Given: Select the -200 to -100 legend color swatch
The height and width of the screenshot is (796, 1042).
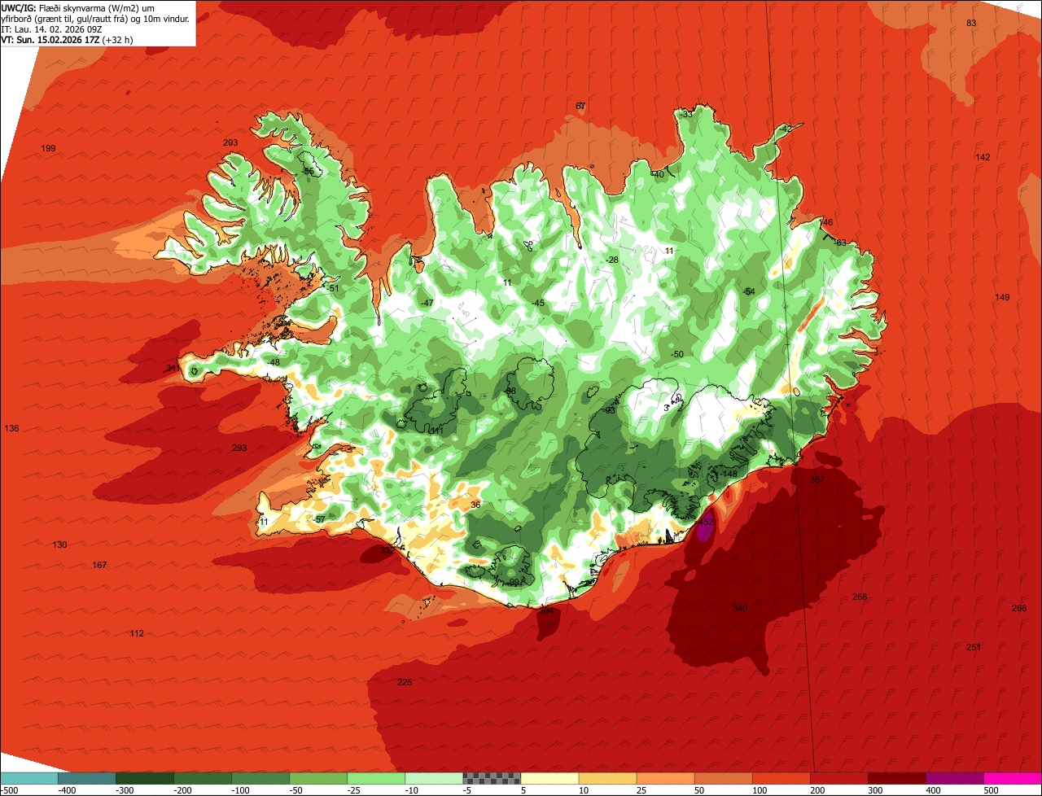Looking at the screenshot, I should [202, 778].
